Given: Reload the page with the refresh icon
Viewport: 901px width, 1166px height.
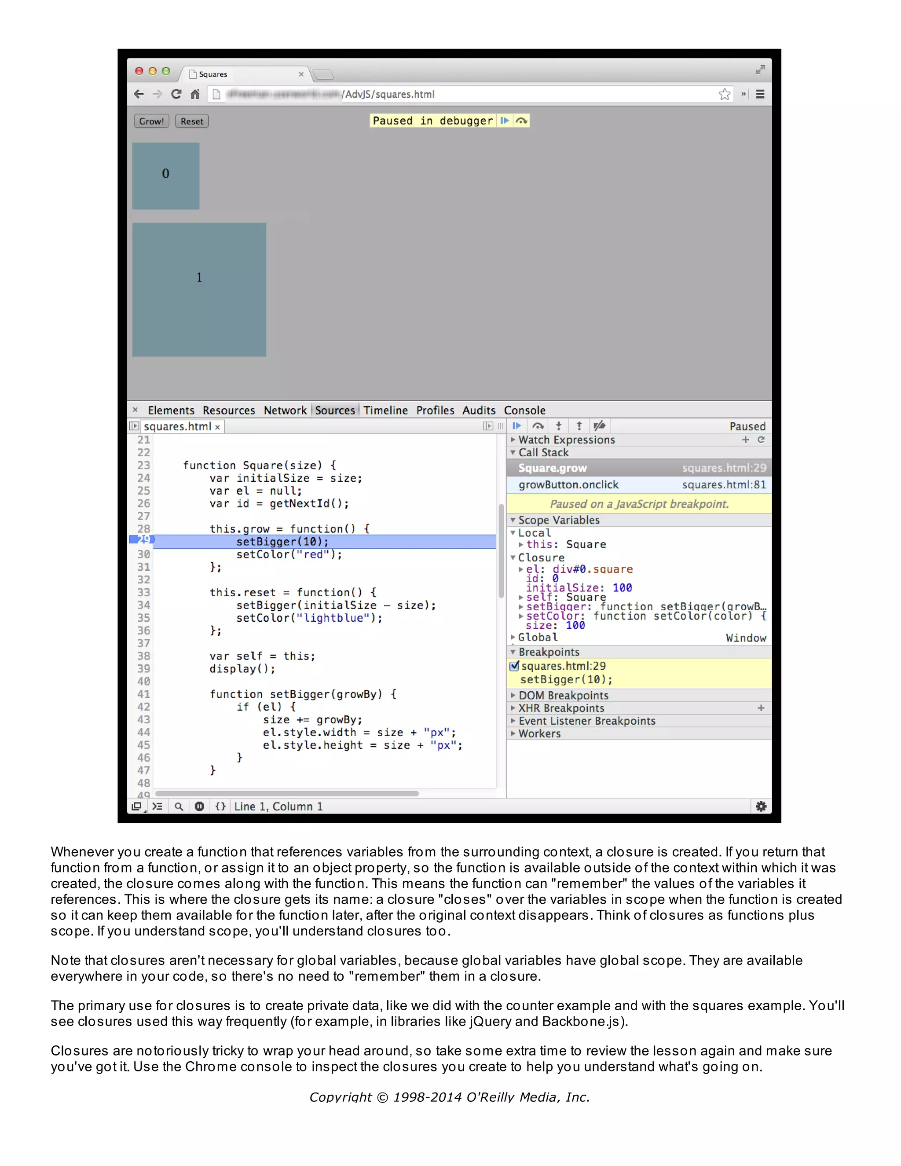Looking at the screenshot, I should pos(176,95).
